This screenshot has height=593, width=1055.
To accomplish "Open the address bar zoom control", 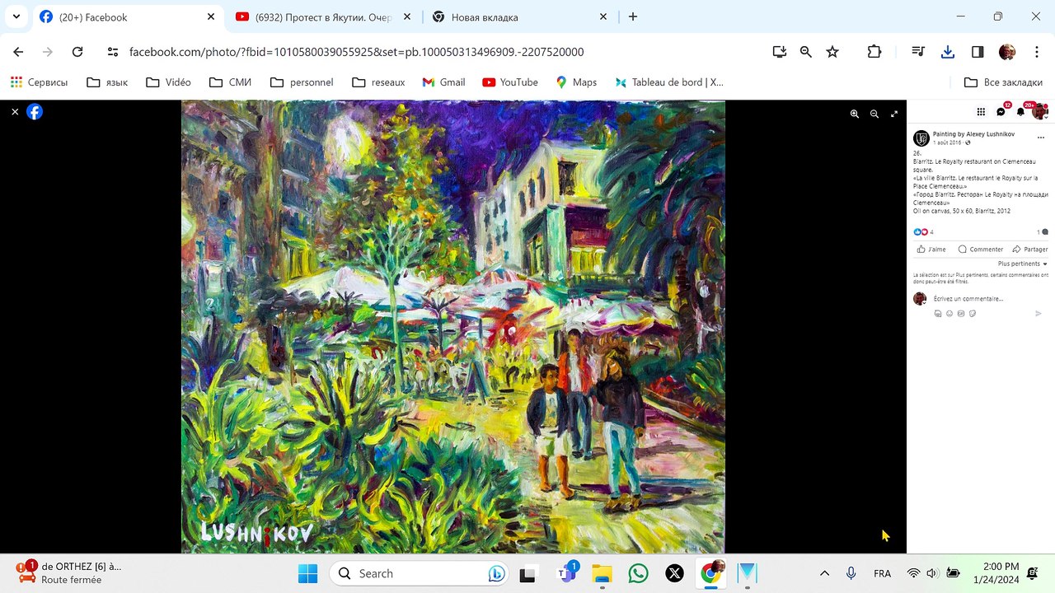I will coord(806,52).
